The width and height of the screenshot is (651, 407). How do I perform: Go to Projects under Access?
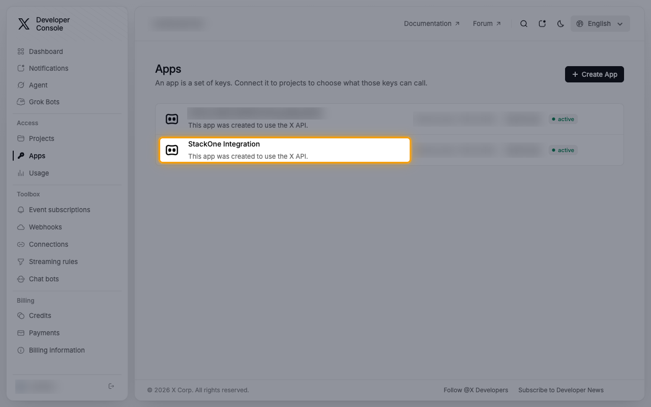tap(41, 138)
